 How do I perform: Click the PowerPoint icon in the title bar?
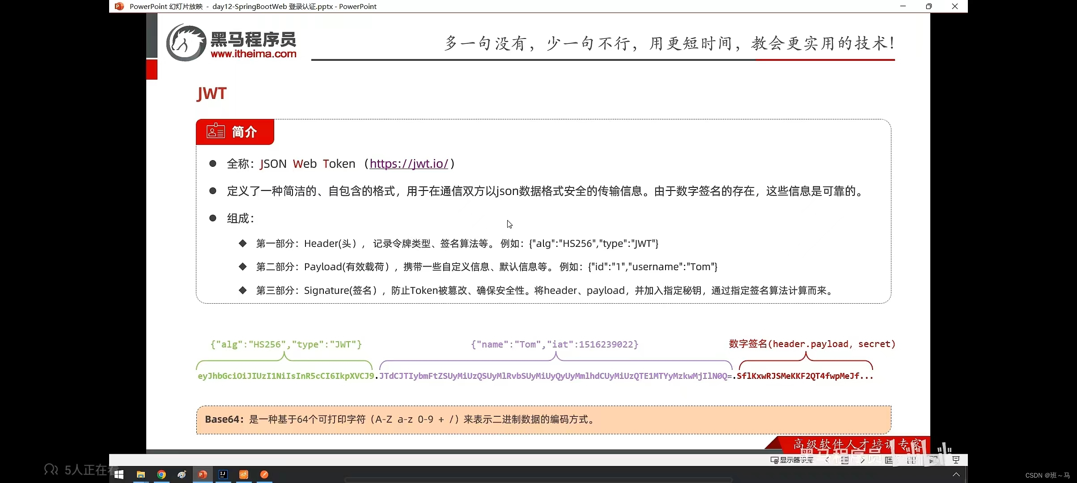click(119, 6)
